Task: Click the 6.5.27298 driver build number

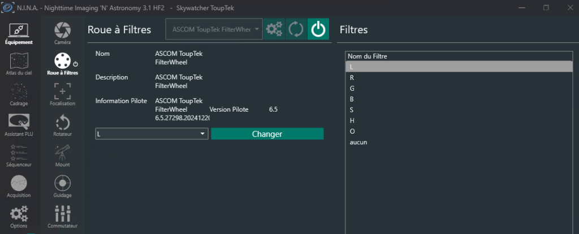Action: point(183,118)
